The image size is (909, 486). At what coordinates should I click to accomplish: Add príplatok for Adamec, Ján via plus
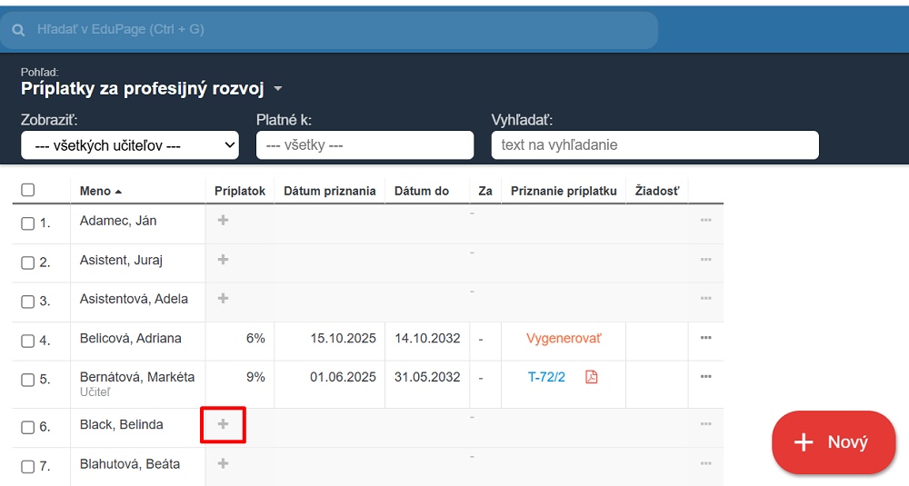coord(224,220)
